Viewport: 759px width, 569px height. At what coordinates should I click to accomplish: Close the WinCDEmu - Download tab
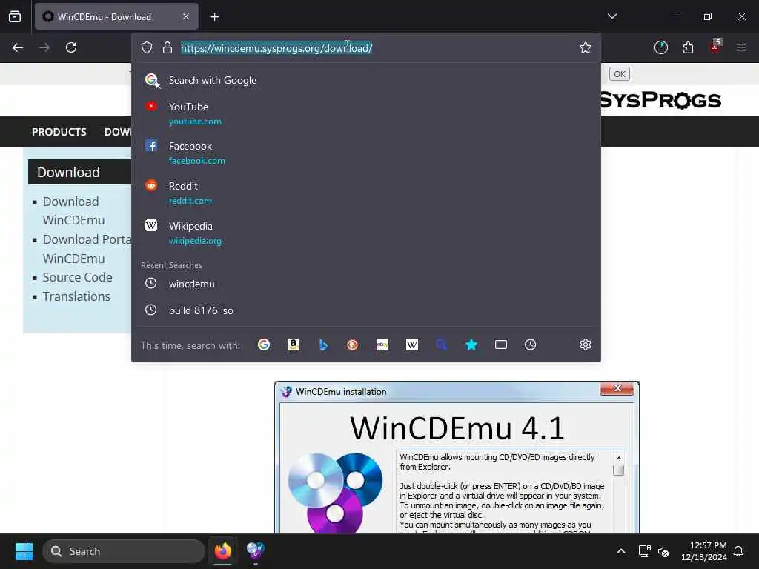pyautogui.click(x=186, y=16)
